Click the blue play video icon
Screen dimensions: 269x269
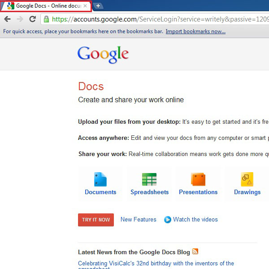[x=168, y=220]
